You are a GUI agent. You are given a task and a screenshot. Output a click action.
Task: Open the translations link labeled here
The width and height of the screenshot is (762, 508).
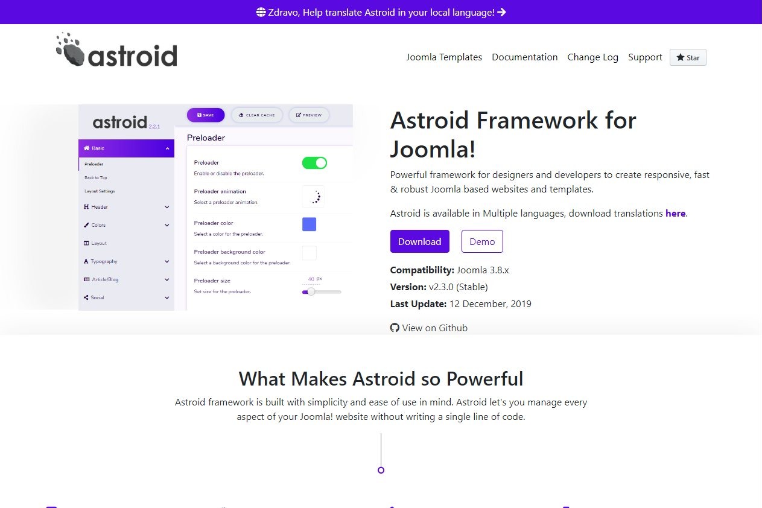[675, 213]
